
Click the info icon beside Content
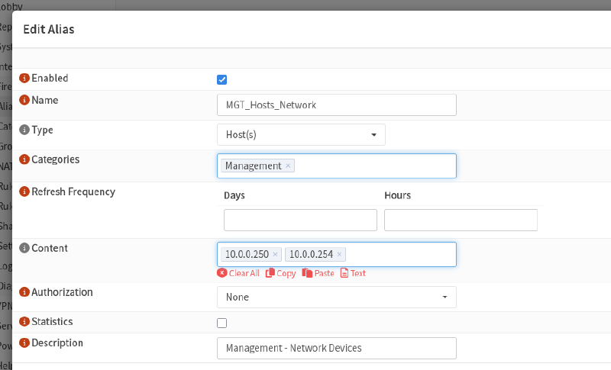[24, 248]
